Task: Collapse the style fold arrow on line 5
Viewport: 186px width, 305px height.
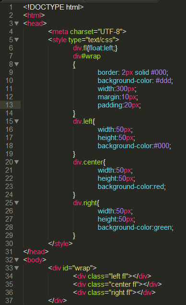Action: 17,40
